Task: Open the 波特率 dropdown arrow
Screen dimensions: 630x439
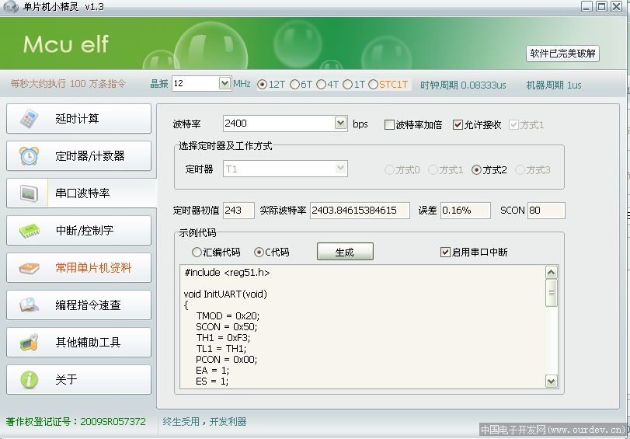Action: point(341,123)
